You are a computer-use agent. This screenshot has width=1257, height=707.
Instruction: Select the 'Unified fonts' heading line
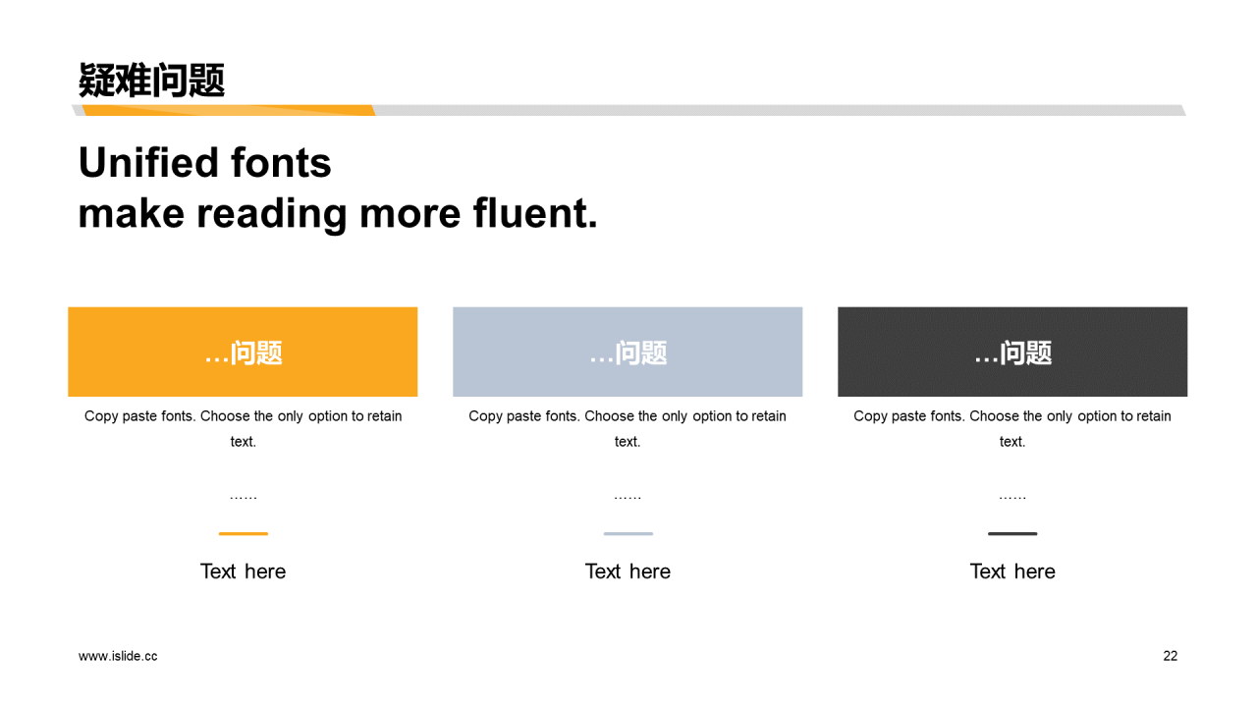click(x=205, y=163)
